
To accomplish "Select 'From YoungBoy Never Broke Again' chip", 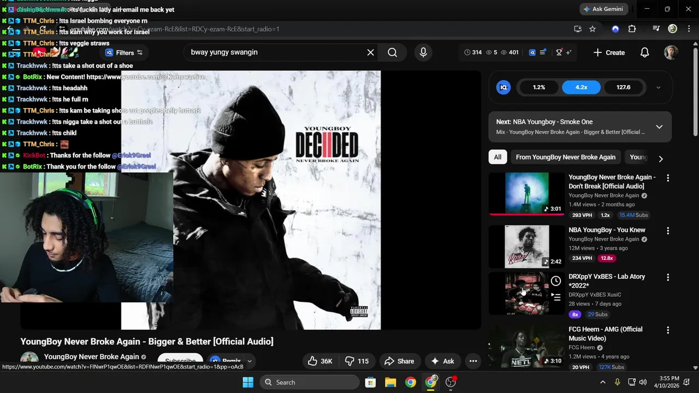I will coord(565,157).
